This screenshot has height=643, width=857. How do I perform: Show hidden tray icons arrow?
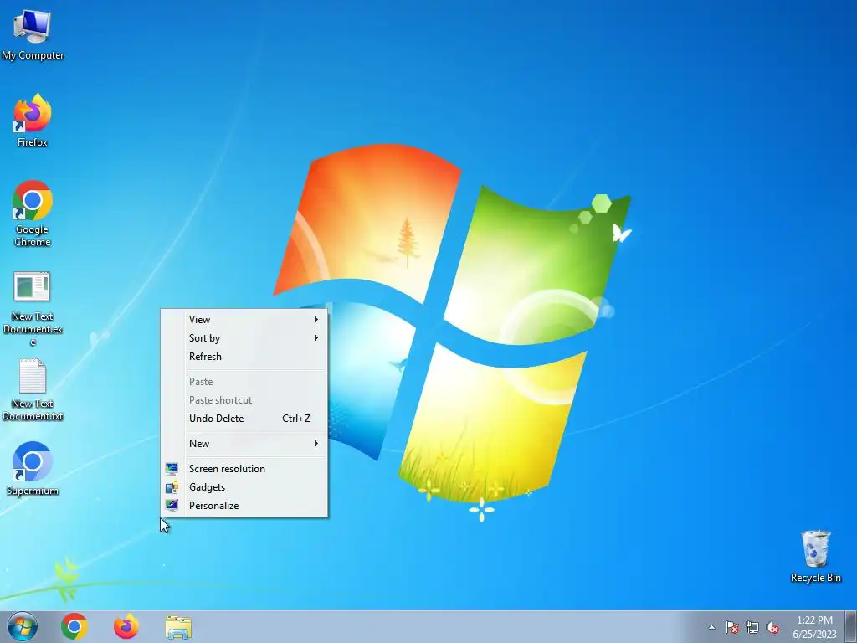[x=711, y=627]
